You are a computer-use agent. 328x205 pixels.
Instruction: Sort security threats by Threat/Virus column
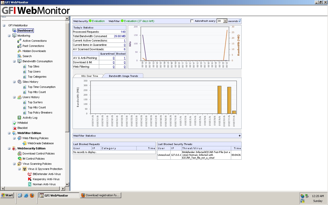point(206,148)
